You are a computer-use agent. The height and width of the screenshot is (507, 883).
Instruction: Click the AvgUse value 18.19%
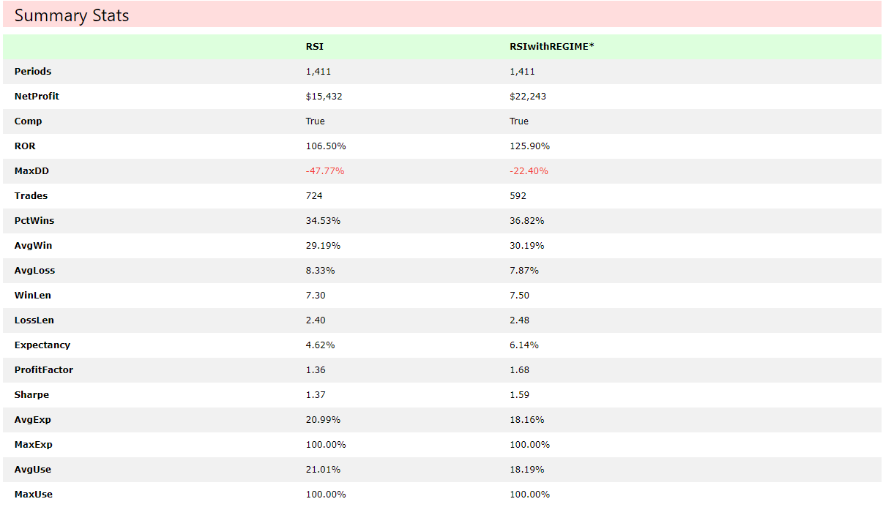tap(527, 470)
